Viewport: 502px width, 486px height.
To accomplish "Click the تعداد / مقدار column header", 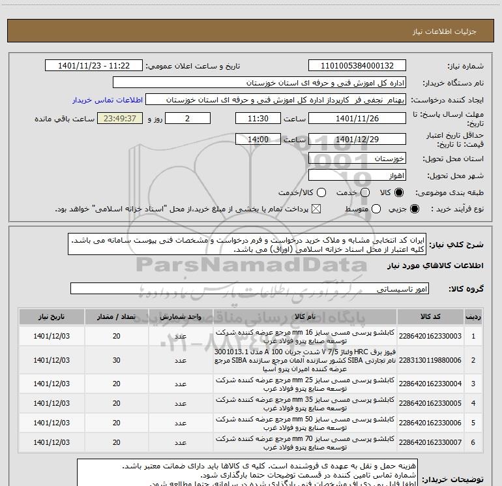I will click(x=116, y=316).
